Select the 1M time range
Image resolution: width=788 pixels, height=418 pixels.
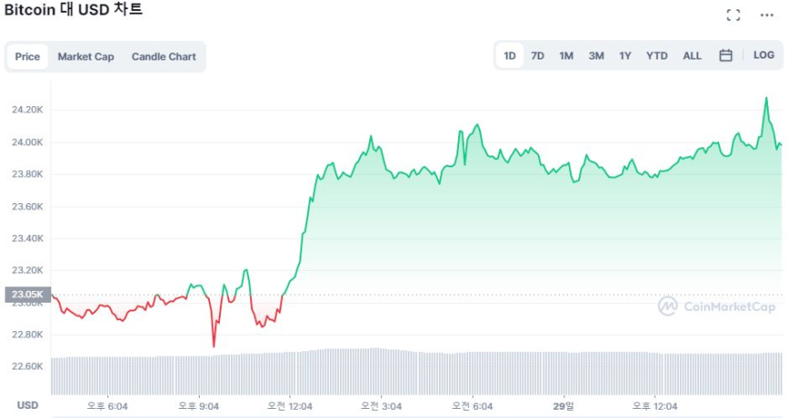pyautogui.click(x=566, y=56)
